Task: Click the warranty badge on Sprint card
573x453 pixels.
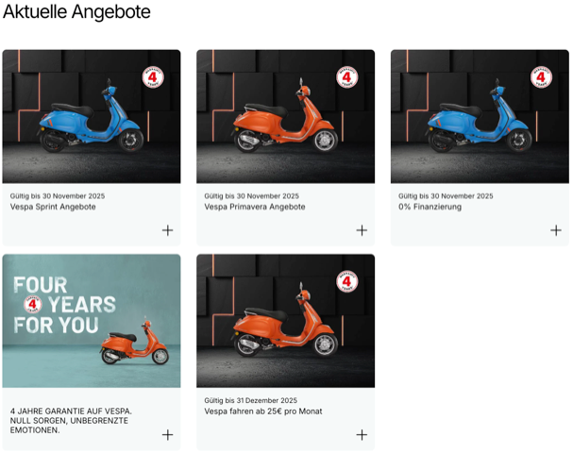Action: point(153,77)
